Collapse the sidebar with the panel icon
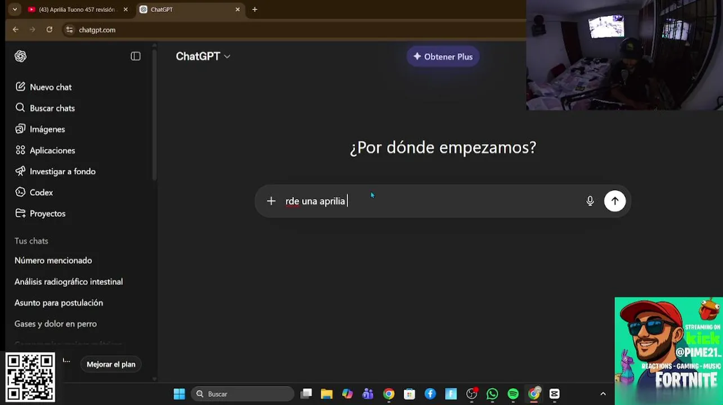Viewport: 723px width, 405px height. (136, 56)
